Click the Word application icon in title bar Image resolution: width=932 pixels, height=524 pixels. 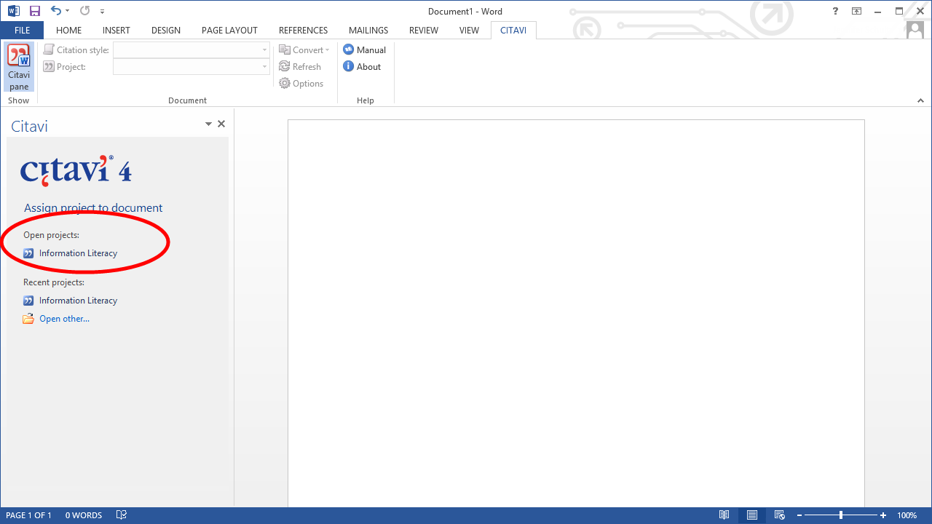click(14, 11)
